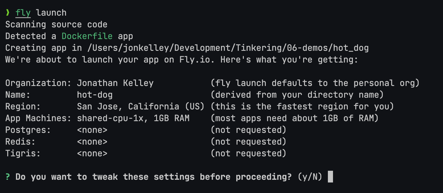Click the San Jose, California region value
Viewport: 443px width, 193px height.
tap(140, 106)
